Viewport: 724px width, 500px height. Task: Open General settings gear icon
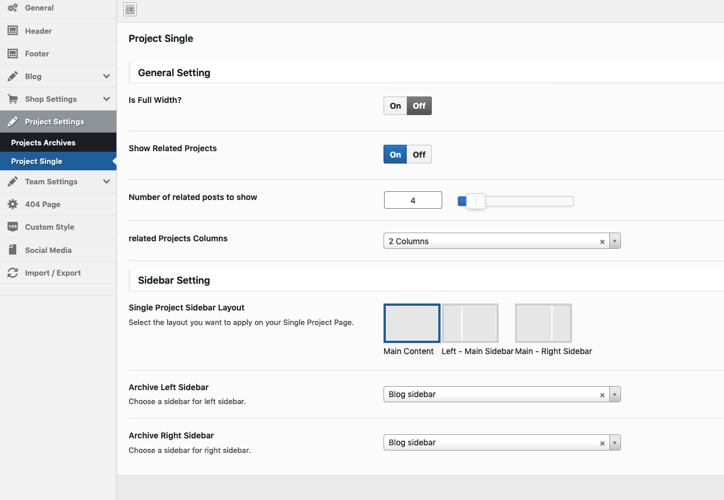point(12,8)
